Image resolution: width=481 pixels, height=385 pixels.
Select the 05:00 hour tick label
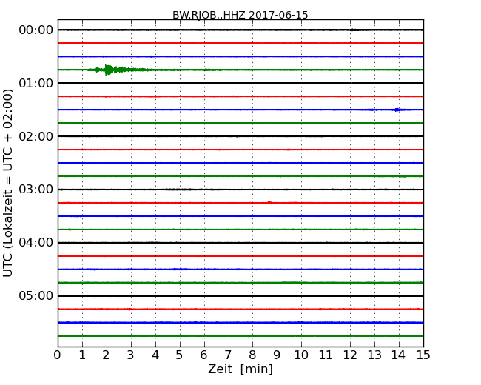[x=36, y=295]
